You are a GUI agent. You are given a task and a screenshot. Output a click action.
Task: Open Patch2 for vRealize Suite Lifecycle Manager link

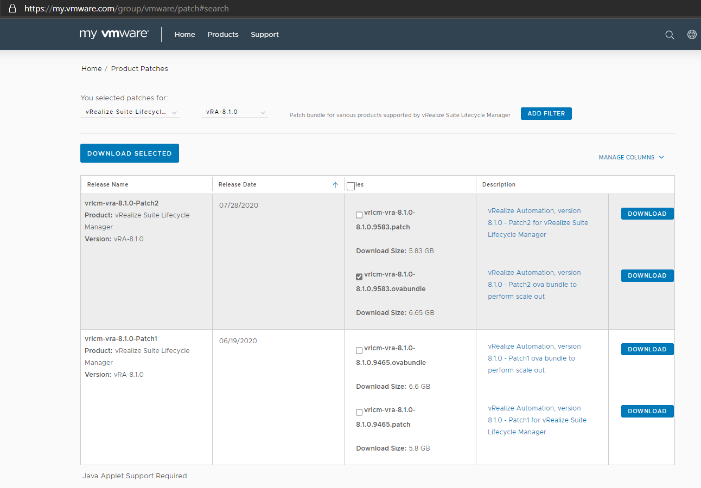point(538,223)
